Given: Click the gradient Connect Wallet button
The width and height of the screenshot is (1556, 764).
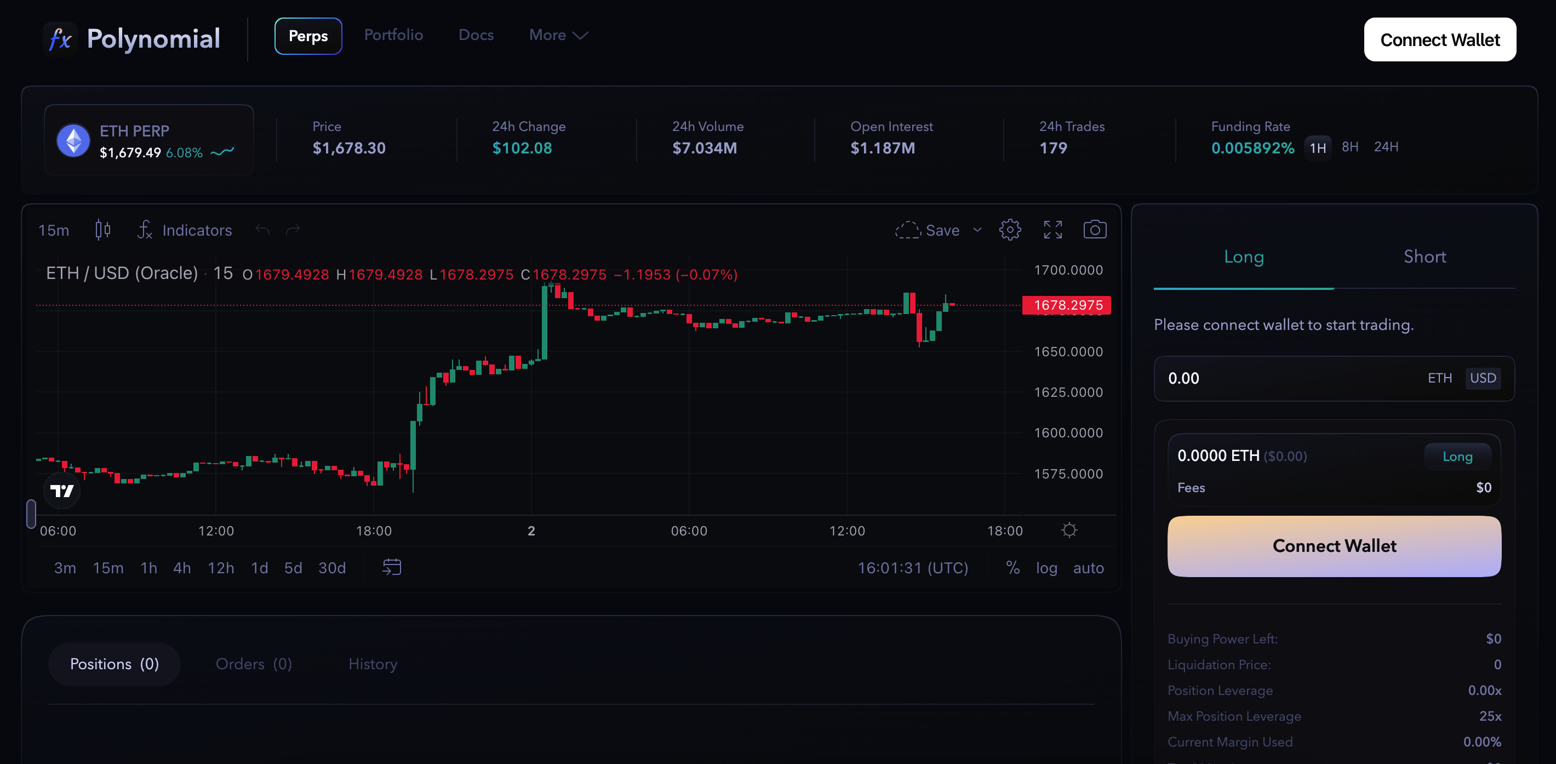Looking at the screenshot, I should coord(1334,546).
